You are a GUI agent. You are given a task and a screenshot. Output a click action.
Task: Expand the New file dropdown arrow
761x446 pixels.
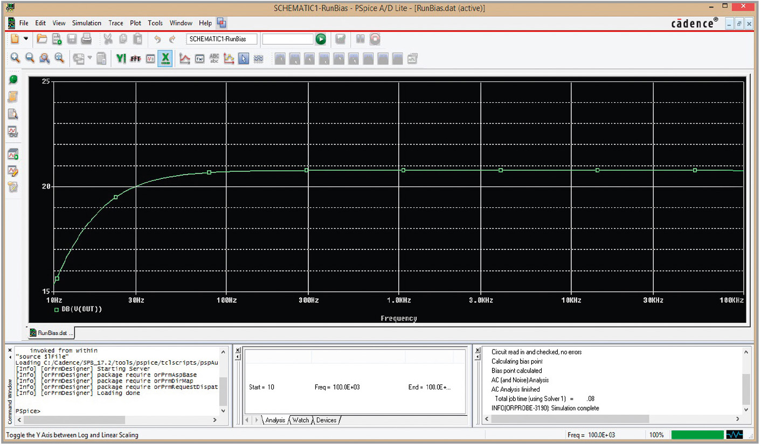tap(25, 39)
